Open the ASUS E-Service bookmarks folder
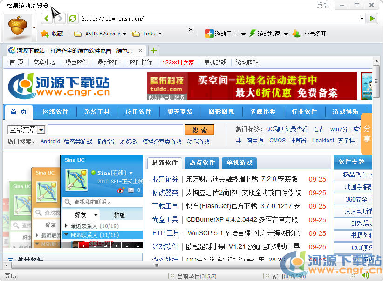 100,34
